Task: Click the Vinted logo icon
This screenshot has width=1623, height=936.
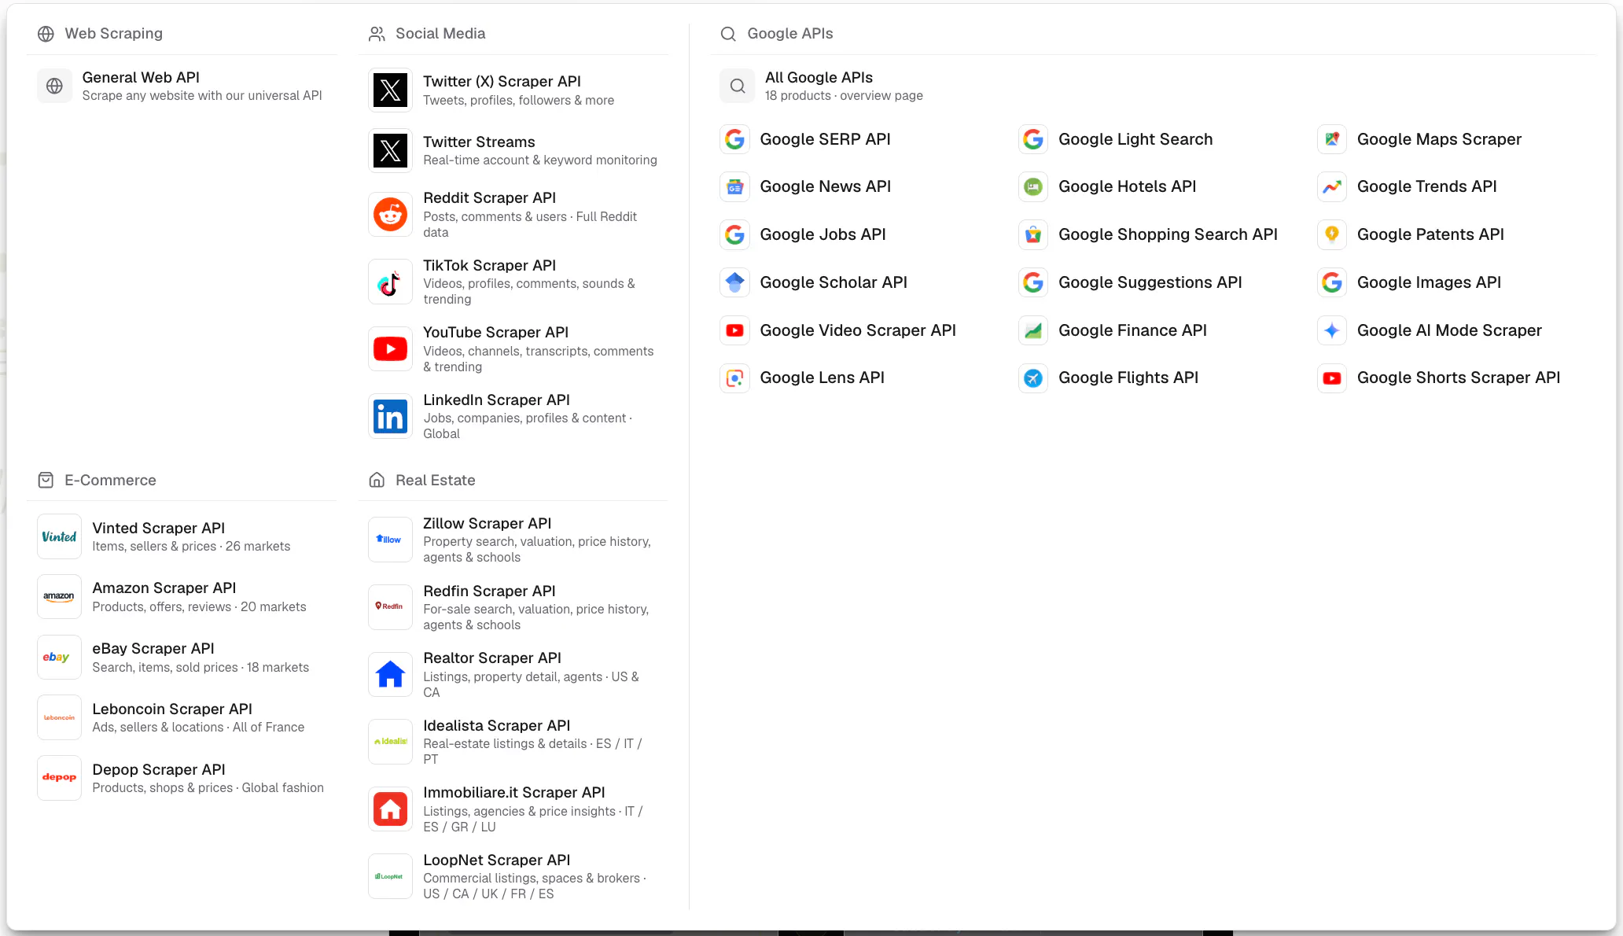Action: click(x=59, y=536)
